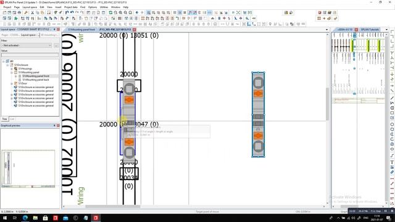The image size is (395, 222).
Task: Switch to the F13_305-PXC document tab
Action: [x=115, y=30]
